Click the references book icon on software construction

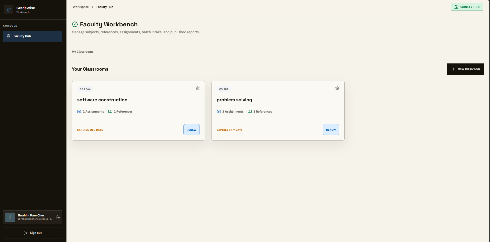pos(110,112)
